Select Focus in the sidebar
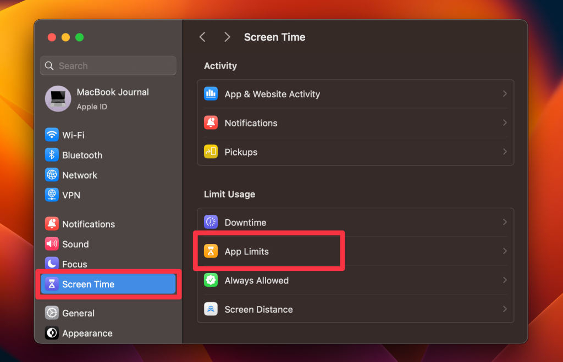The width and height of the screenshot is (563, 362). [x=108, y=264]
